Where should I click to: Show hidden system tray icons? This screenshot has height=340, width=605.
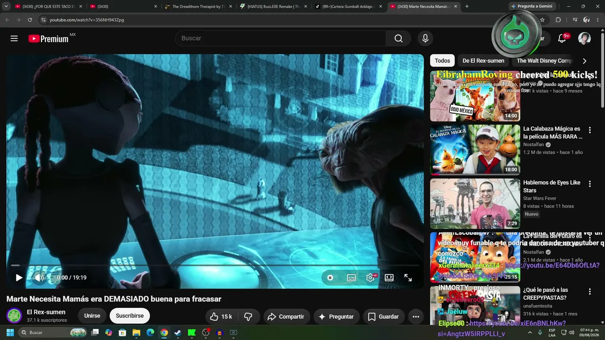(530, 332)
